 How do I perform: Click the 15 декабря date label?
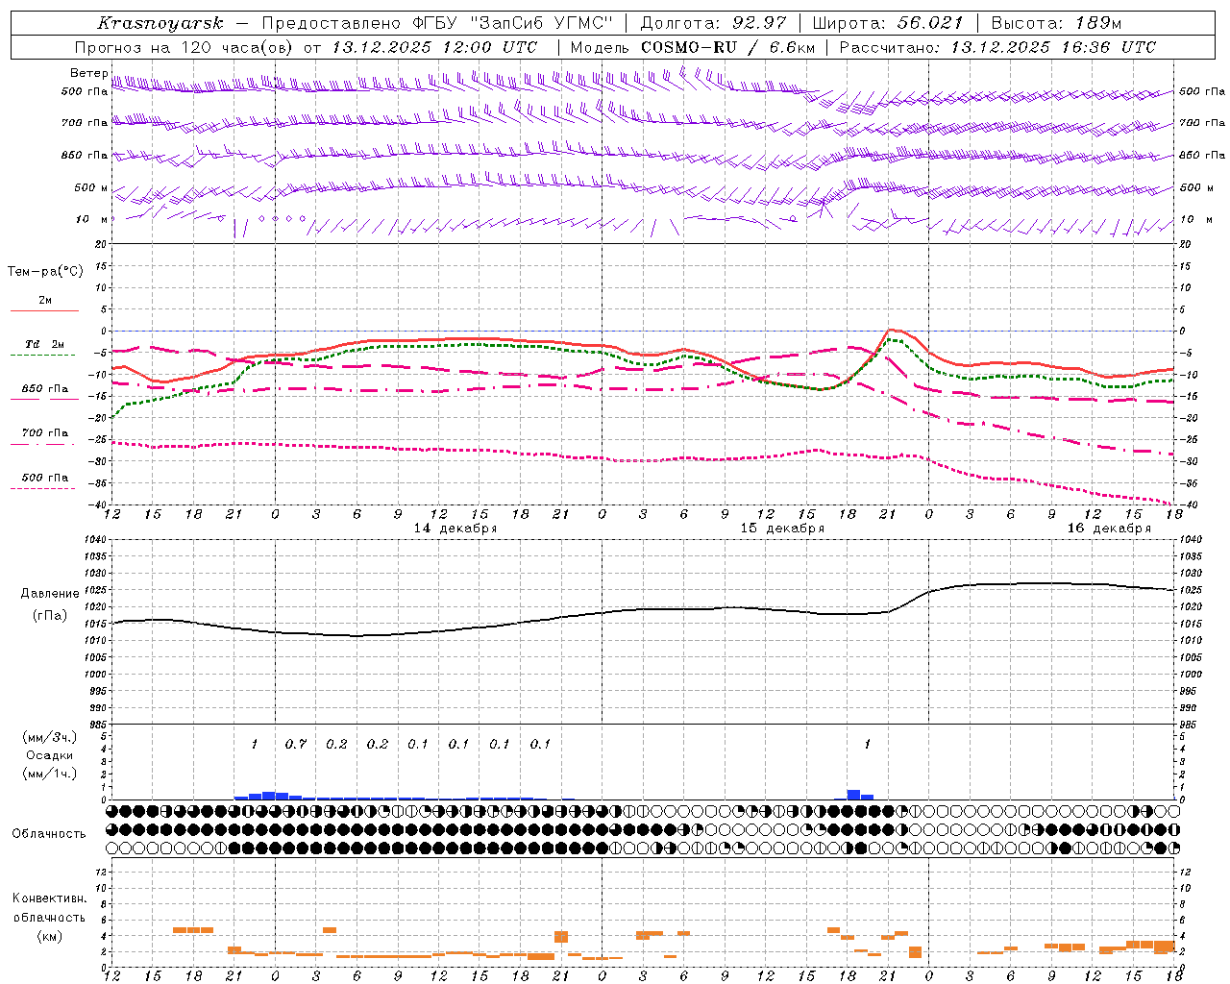pos(782,529)
